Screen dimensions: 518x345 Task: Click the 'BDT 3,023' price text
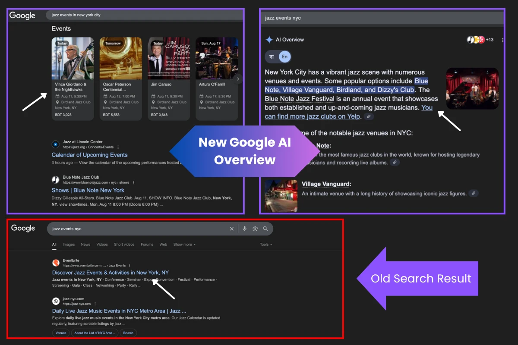[x=63, y=115]
